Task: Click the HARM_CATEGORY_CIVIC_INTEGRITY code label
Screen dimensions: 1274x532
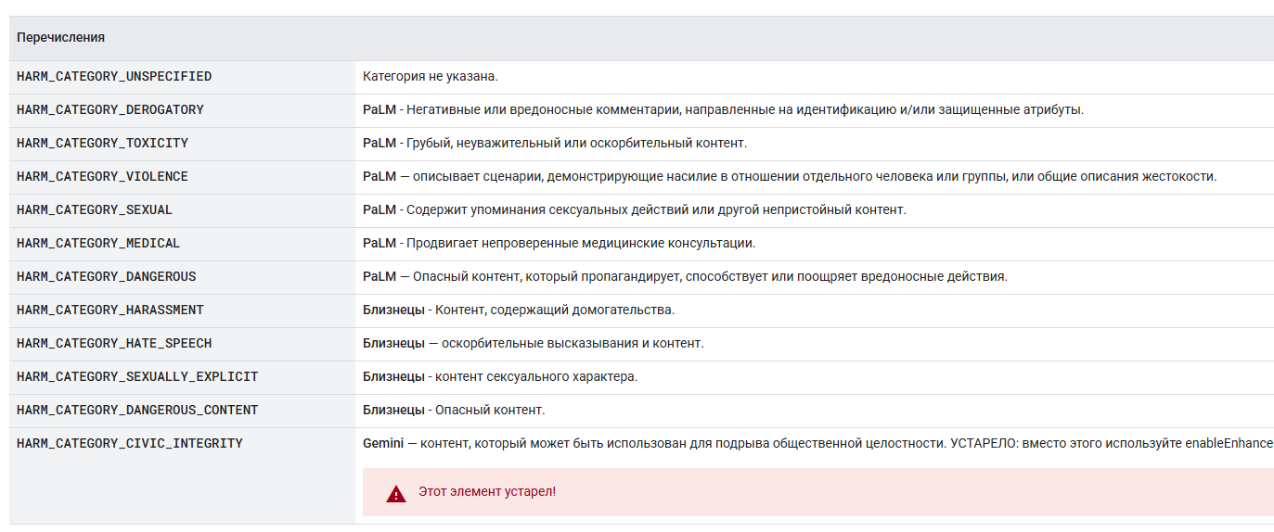Action: [130, 443]
